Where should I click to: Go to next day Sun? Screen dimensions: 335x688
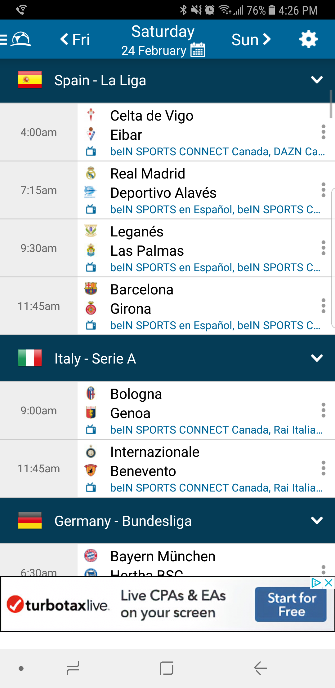(x=251, y=39)
